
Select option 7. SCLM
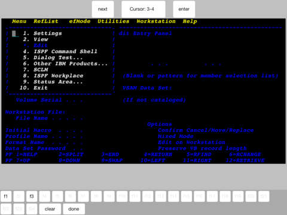coord(35,70)
